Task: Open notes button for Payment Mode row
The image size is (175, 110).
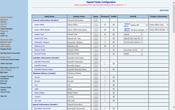Action: [96, 54]
